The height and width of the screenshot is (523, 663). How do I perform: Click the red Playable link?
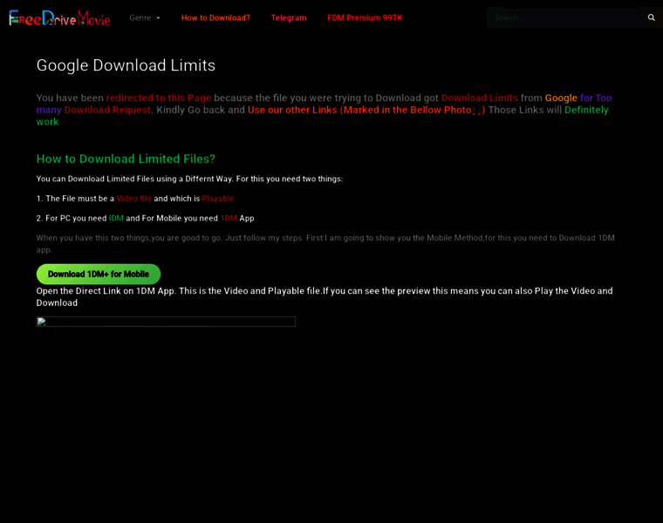(x=218, y=199)
